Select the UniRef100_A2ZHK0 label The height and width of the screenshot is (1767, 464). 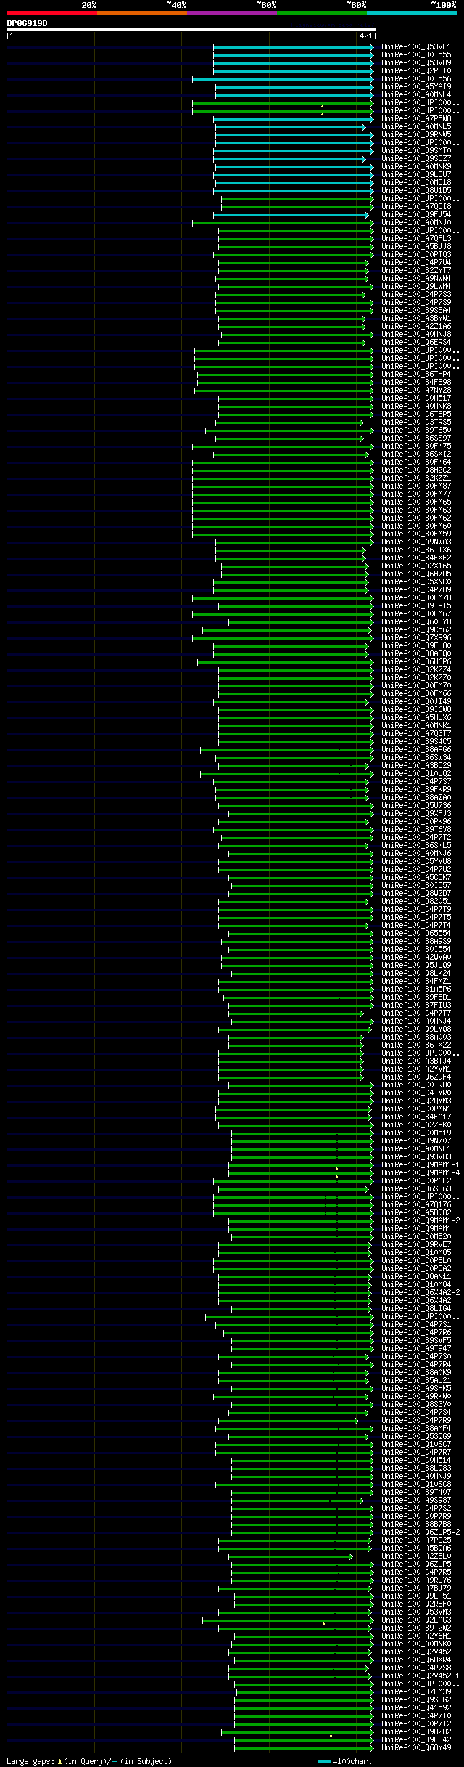click(416, 1125)
